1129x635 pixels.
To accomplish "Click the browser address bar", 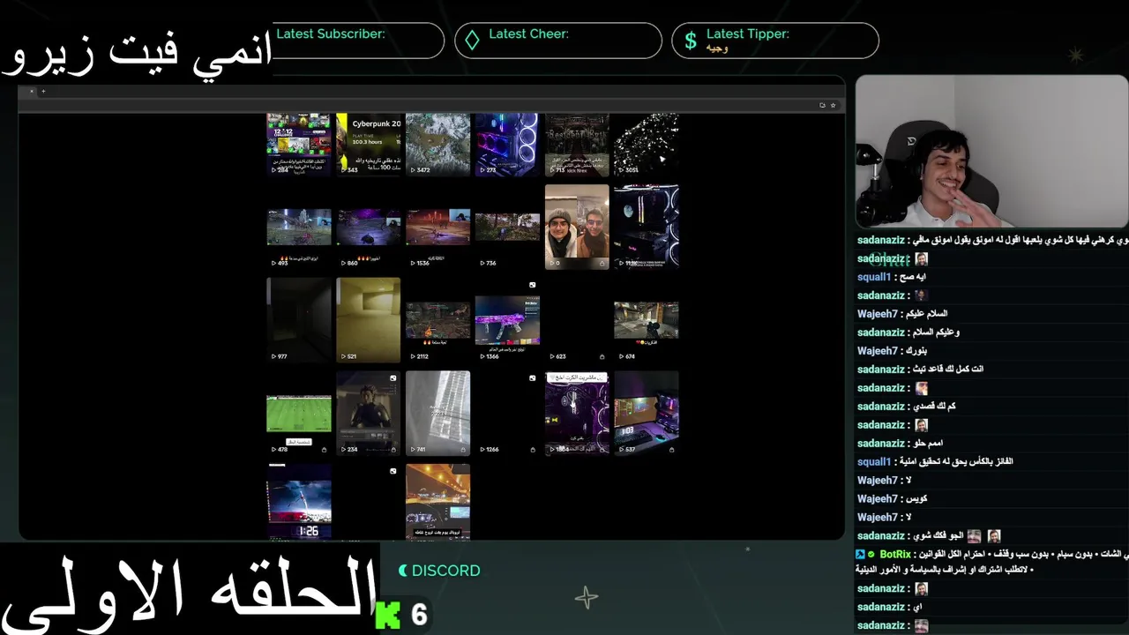I will pos(432,105).
